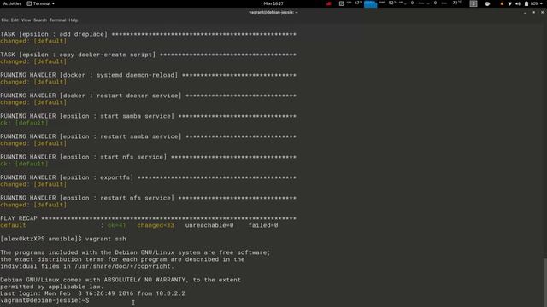
Task: Open the View menu
Action: [x=26, y=20]
